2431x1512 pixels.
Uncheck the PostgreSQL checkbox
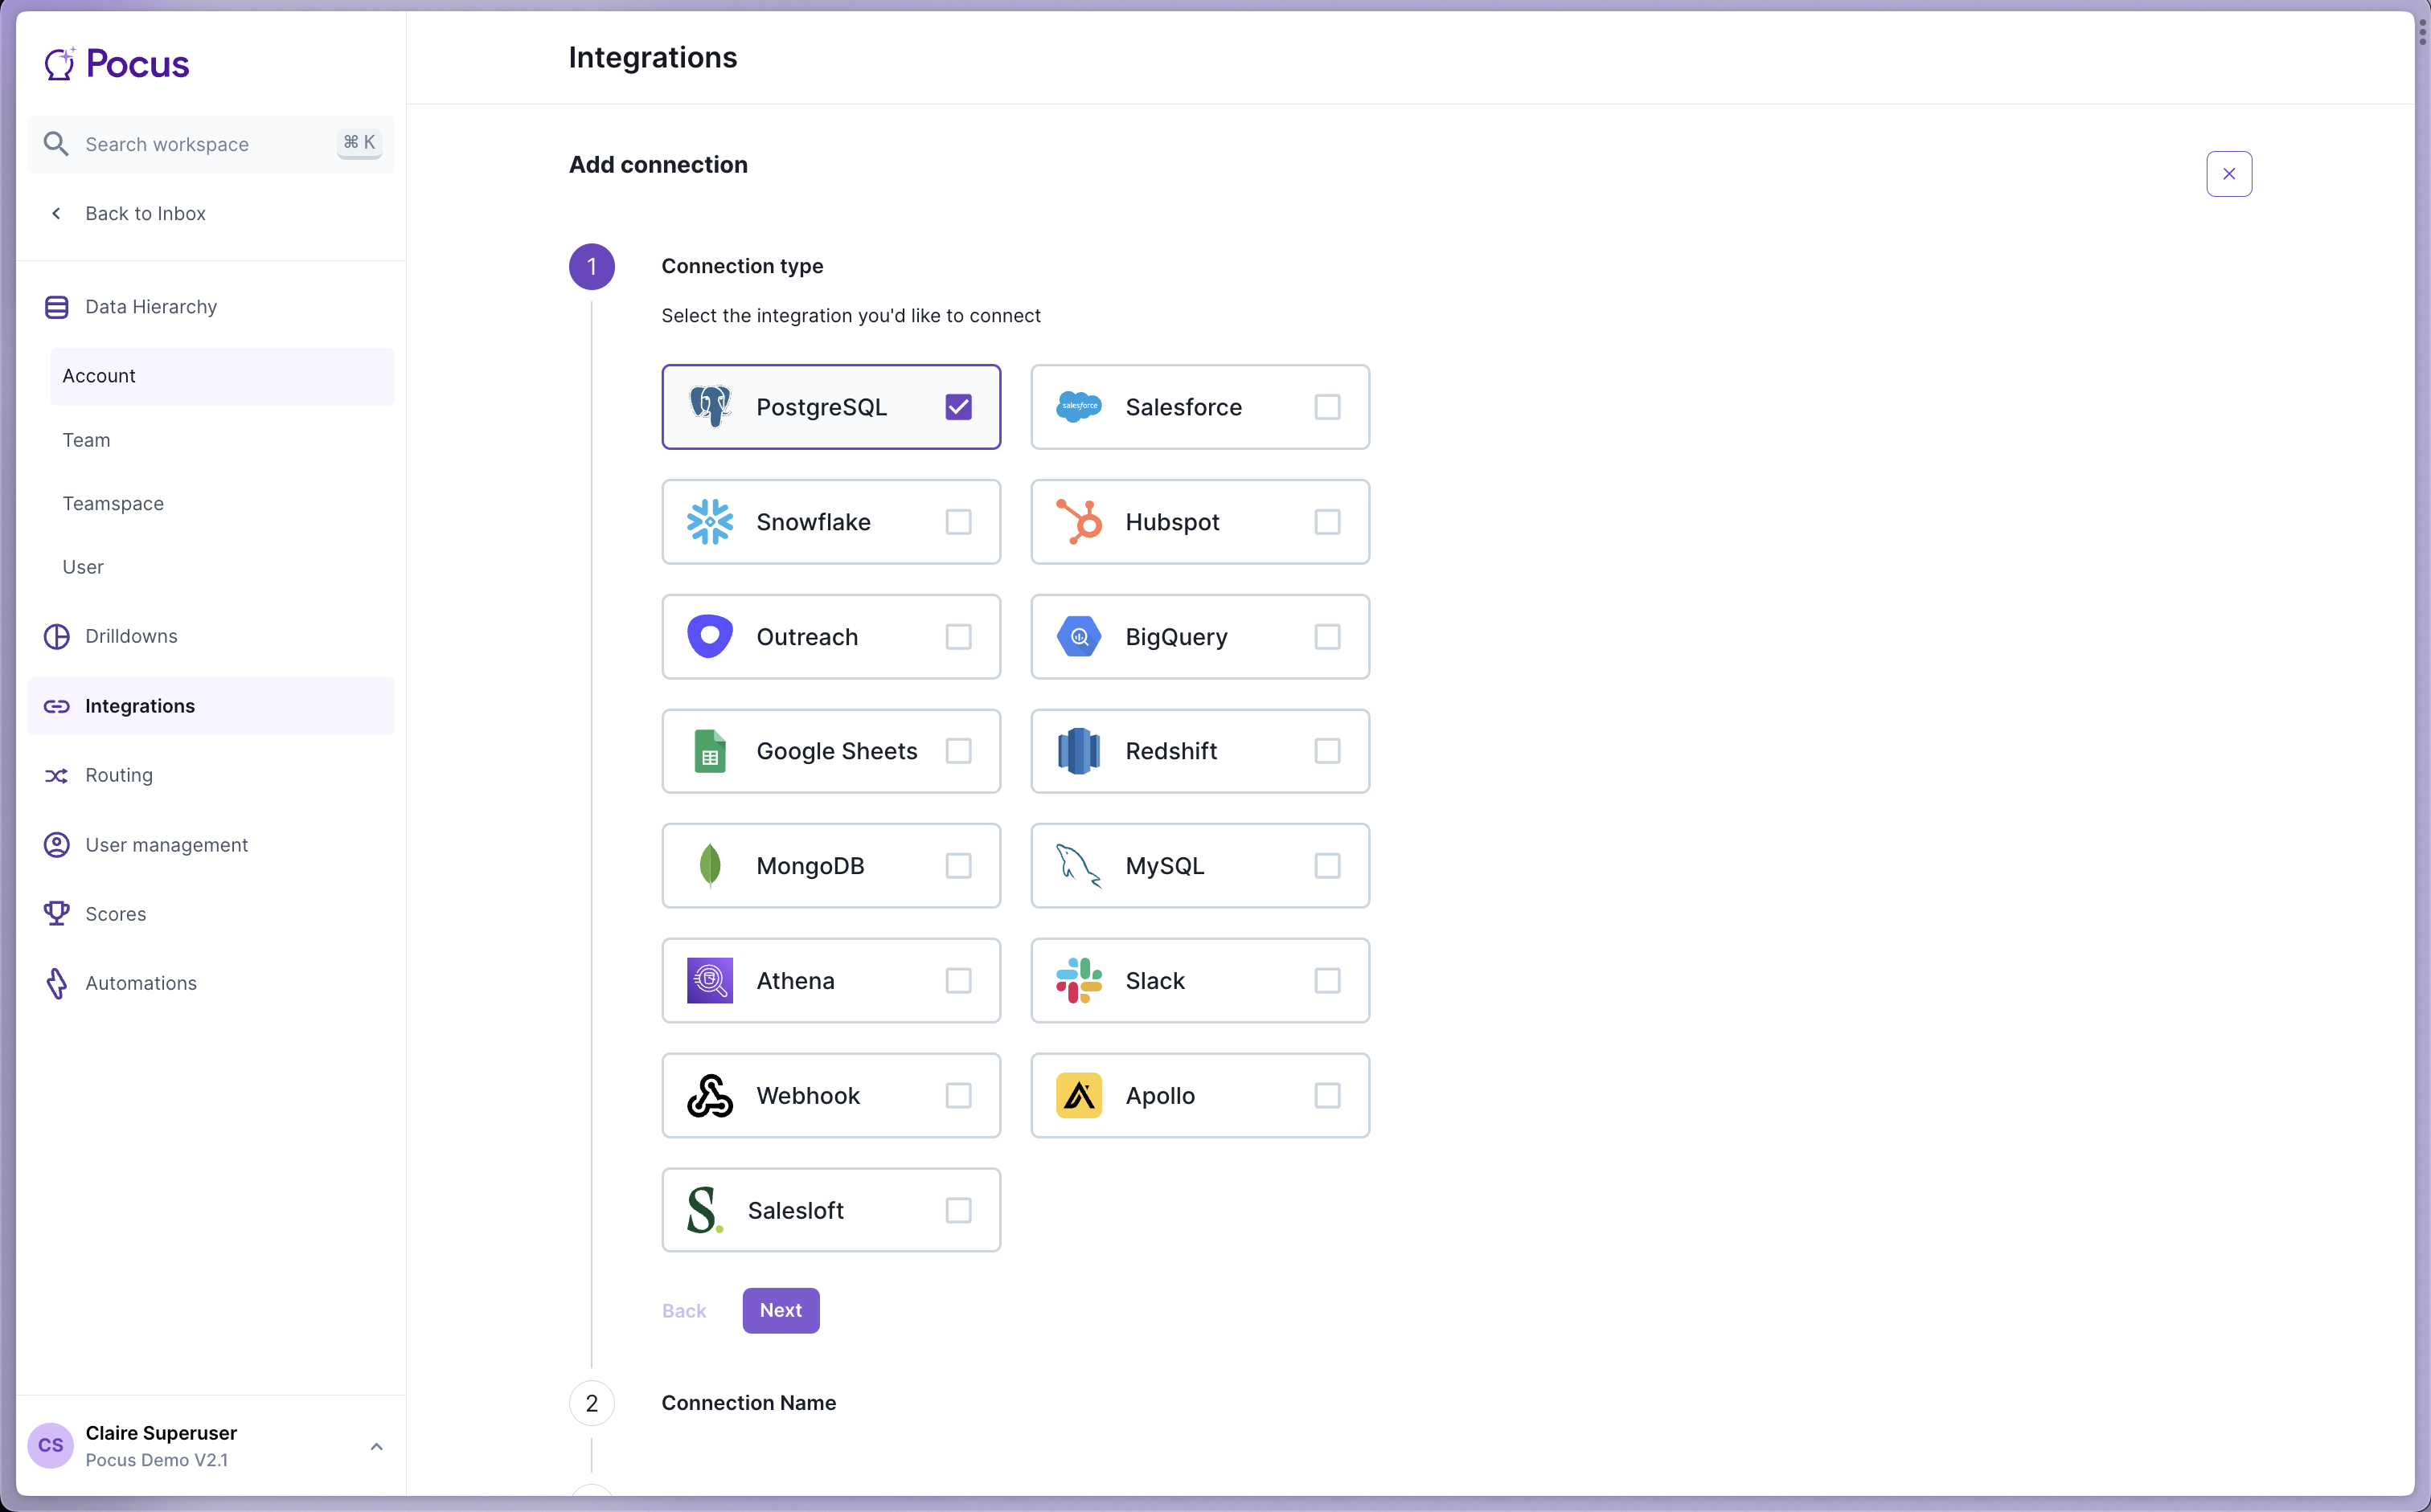957,407
